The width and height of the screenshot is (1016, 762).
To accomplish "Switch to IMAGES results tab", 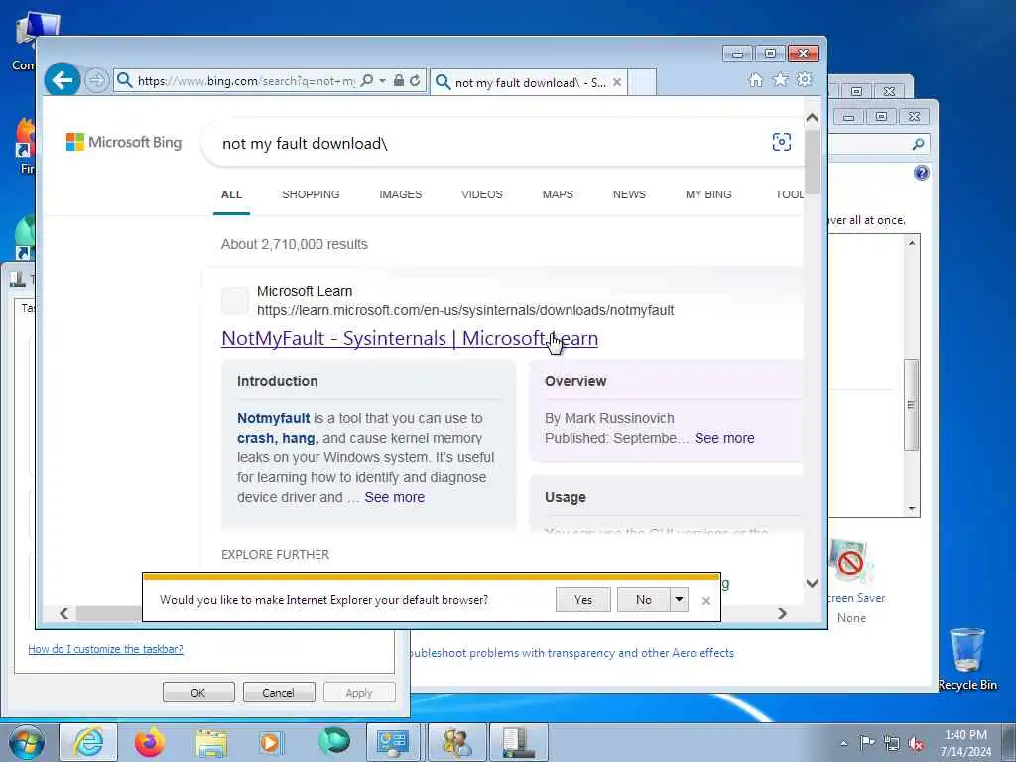I will tap(401, 194).
